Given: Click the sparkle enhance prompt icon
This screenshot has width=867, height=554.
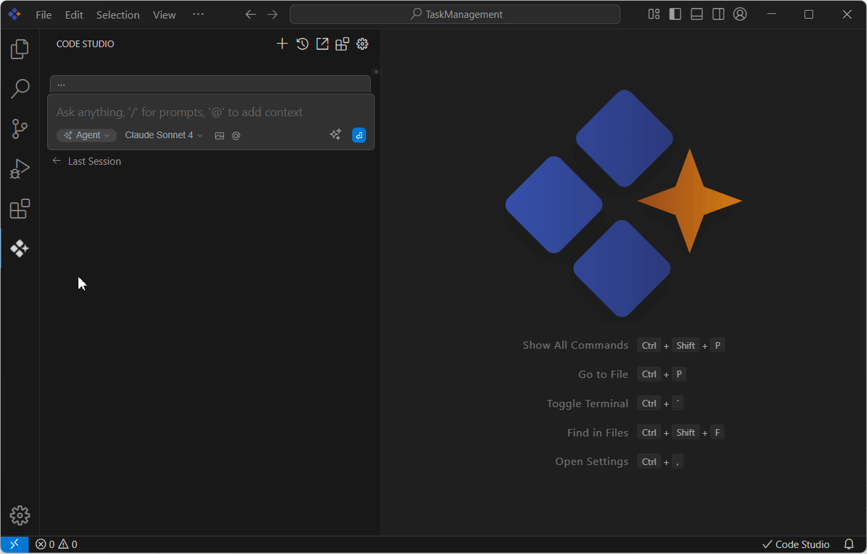Looking at the screenshot, I should [x=336, y=135].
